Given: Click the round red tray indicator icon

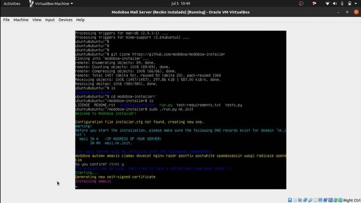Looking at the screenshot, I should pos(301,3).
